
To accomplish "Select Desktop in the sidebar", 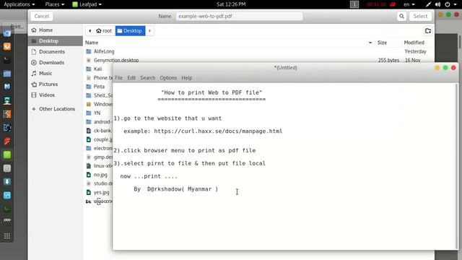I will click(x=55, y=41).
